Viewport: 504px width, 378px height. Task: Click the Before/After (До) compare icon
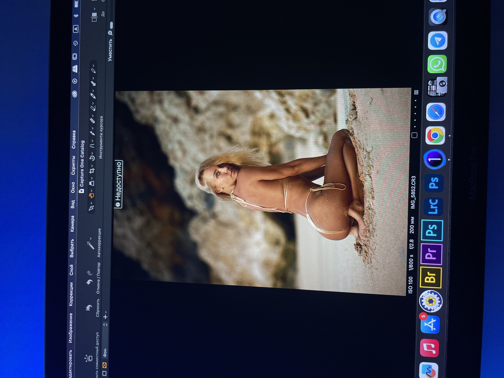[x=94, y=17]
